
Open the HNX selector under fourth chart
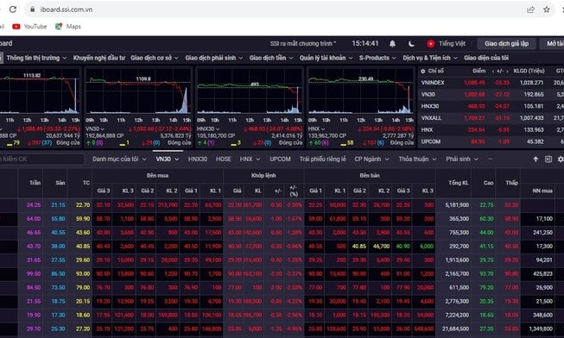point(316,128)
